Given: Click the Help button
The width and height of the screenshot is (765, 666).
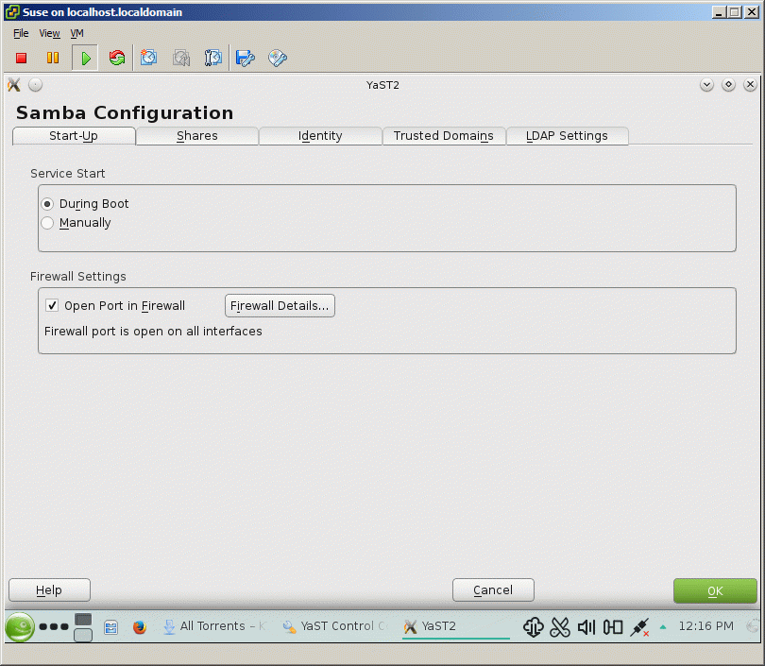Looking at the screenshot, I should pyautogui.click(x=49, y=590).
